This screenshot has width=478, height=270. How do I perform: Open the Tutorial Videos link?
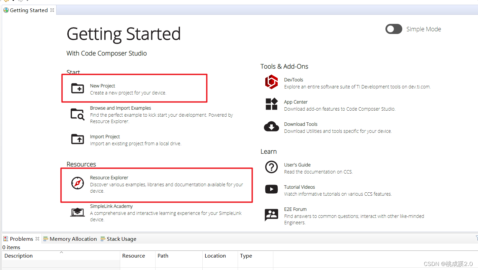click(300, 187)
